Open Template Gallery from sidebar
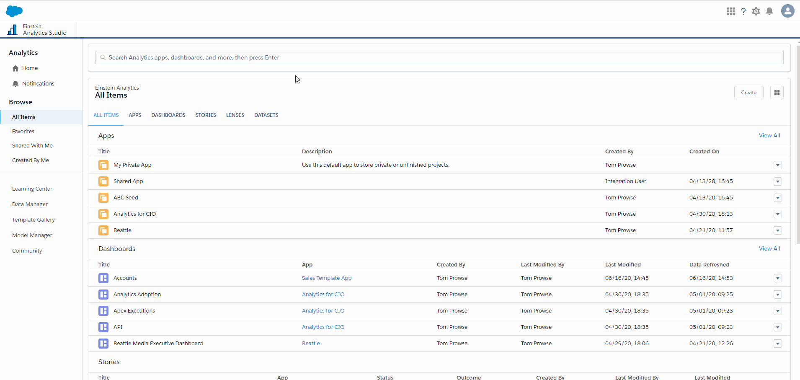Image resolution: width=800 pixels, height=380 pixels. [34, 220]
